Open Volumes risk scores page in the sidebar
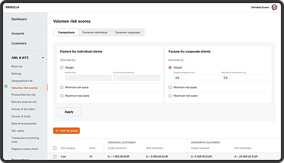Viewport: 284px width, 163px height. [24, 88]
